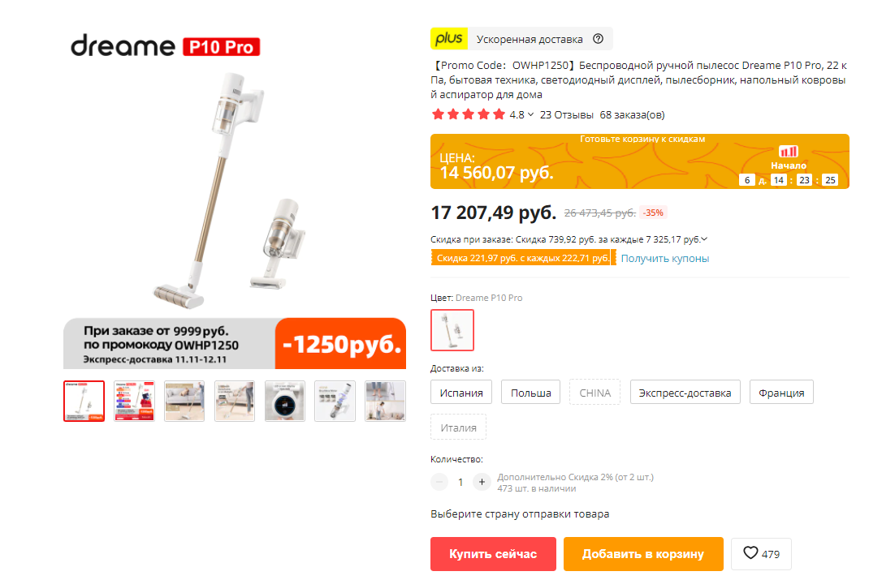Select the Dreame P10 Pro color swatch
This screenshot has height=580, width=869.
(x=452, y=330)
